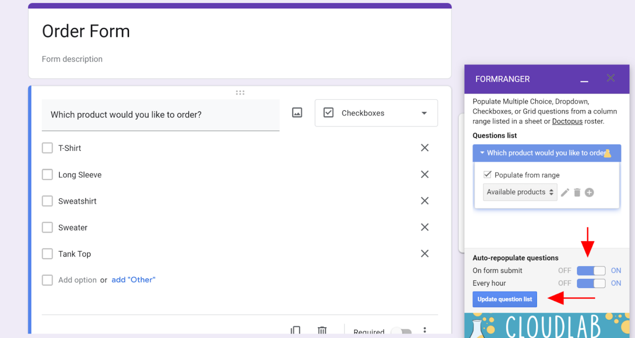Click the 'Update question list' button
635x338 pixels.
(x=505, y=299)
